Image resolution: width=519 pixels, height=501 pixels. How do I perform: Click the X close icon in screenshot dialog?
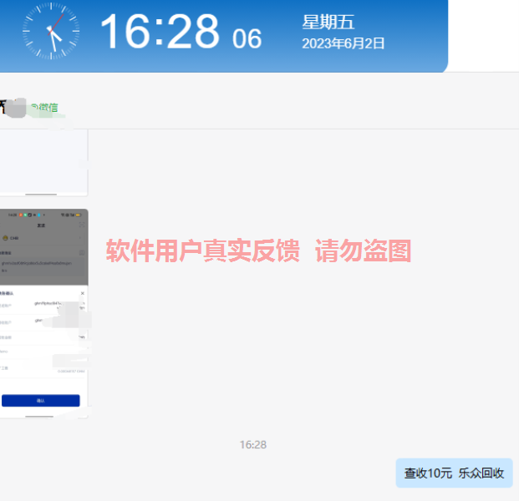82,293
